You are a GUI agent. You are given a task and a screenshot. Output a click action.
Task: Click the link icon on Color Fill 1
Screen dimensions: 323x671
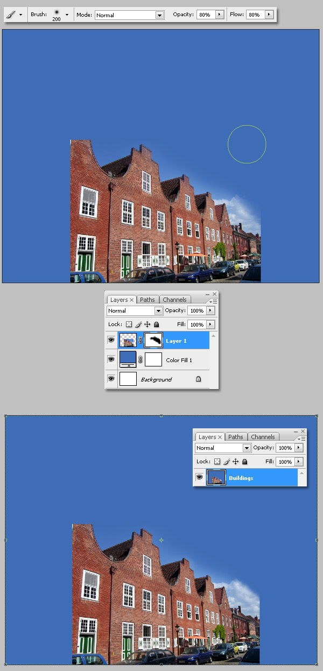point(141,359)
